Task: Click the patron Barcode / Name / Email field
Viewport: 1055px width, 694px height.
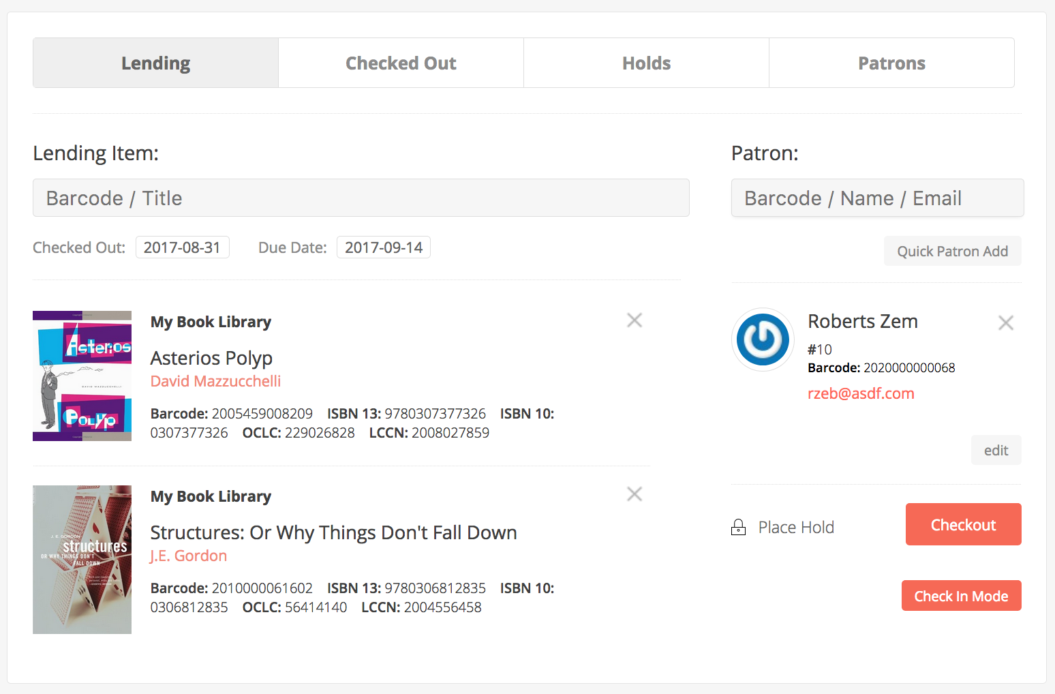Action: tap(877, 198)
